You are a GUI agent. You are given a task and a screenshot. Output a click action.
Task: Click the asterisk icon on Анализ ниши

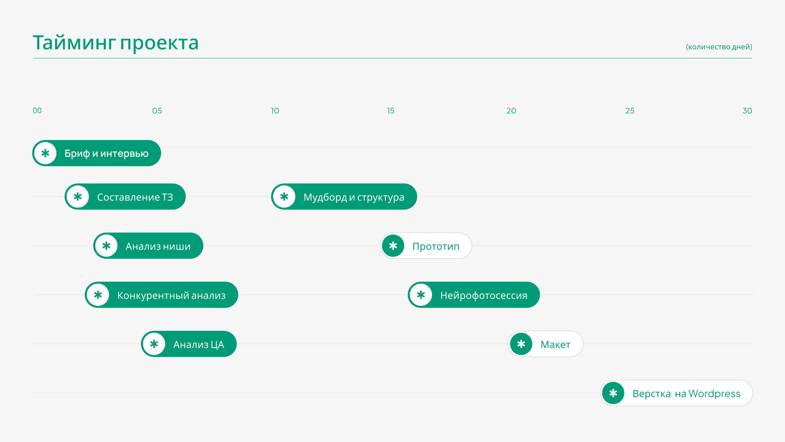[x=106, y=246]
